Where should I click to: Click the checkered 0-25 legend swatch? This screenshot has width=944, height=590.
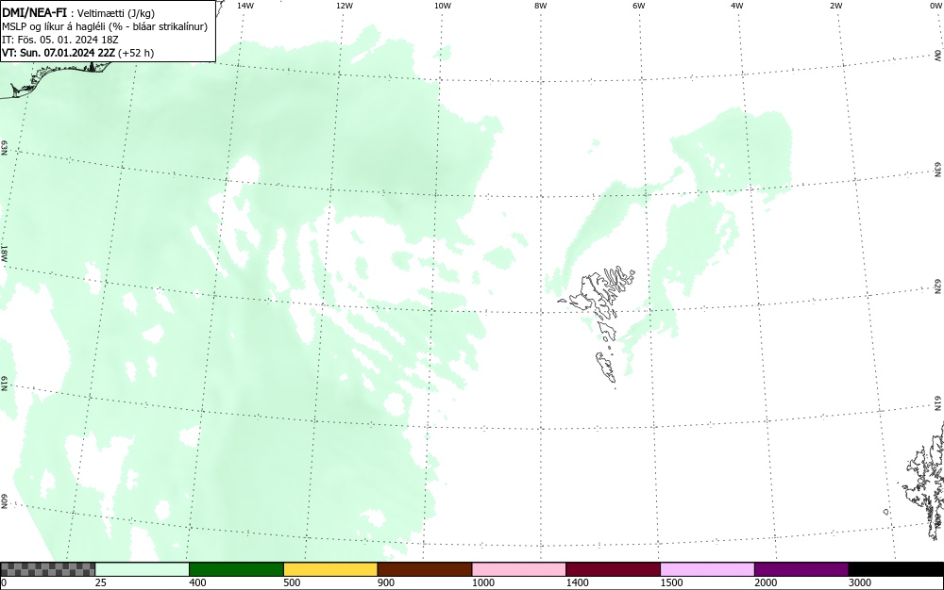47,569
